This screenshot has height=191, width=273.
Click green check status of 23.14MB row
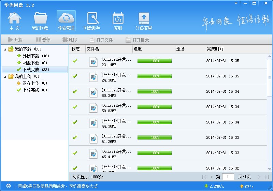[75, 61]
